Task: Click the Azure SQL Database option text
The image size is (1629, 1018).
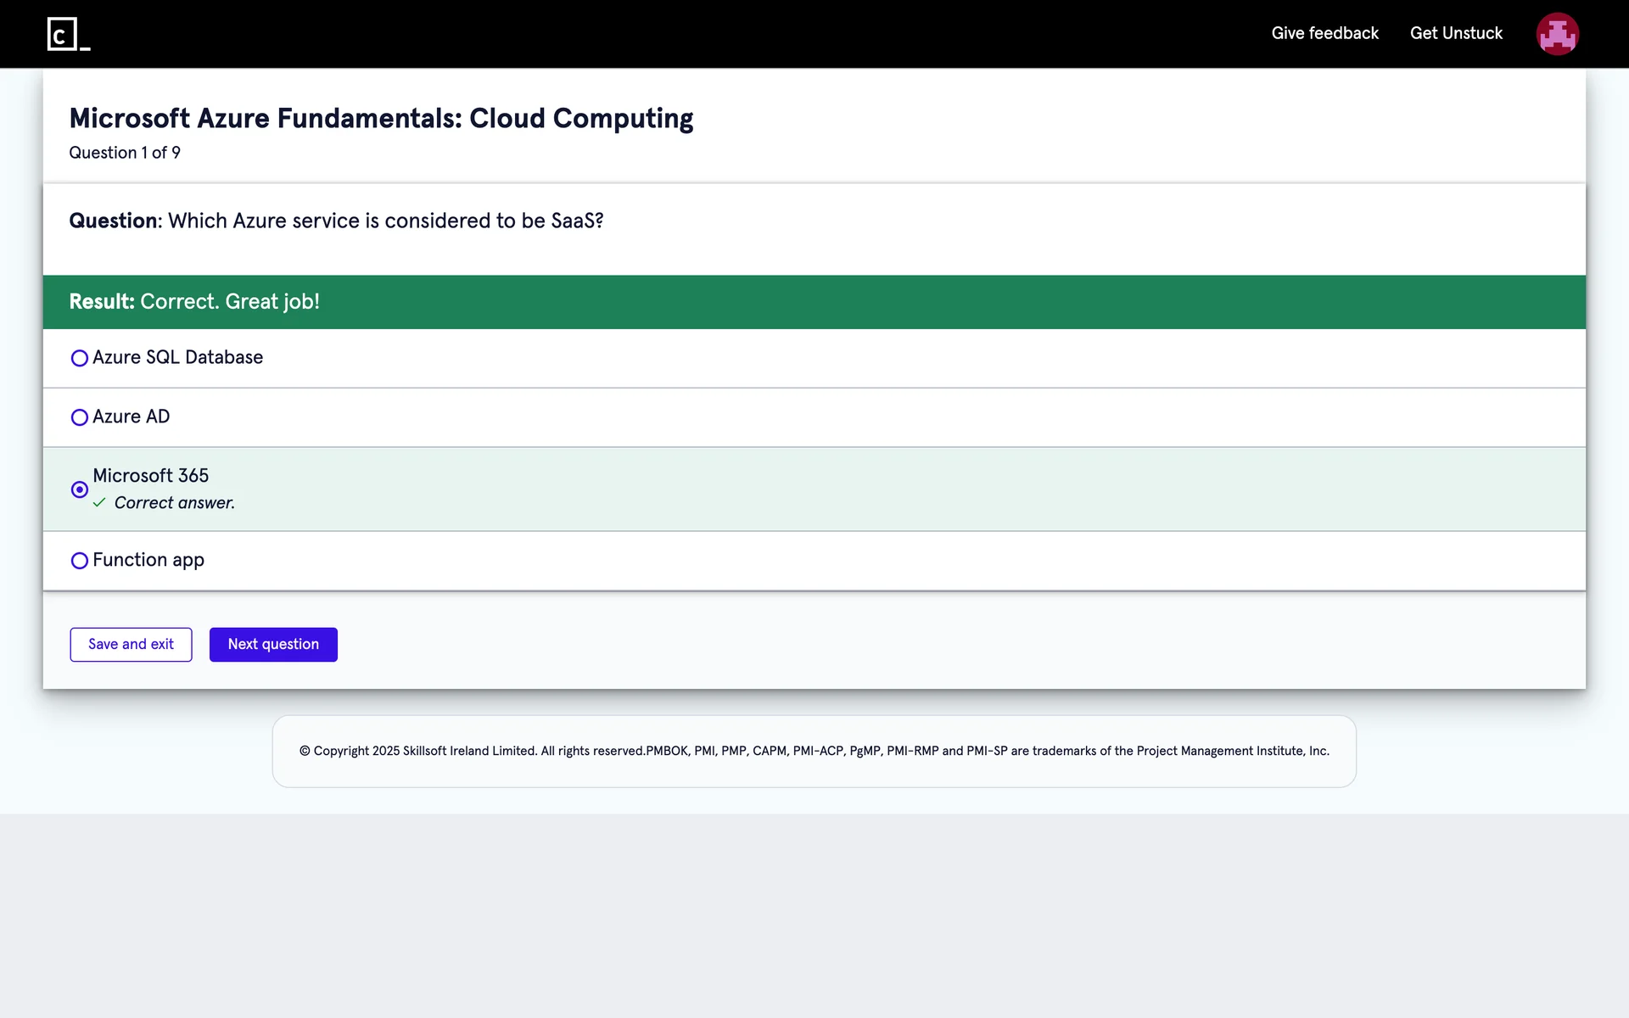Action: pyautogui.click(x=177, y=357)
